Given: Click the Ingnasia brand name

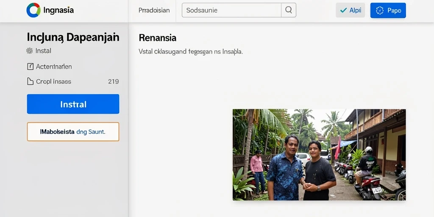Looking at the screenshot, I should click(x=58, y=11).
